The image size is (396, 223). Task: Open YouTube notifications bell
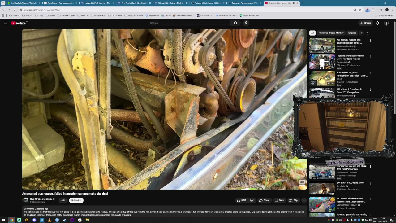[377, 23]
